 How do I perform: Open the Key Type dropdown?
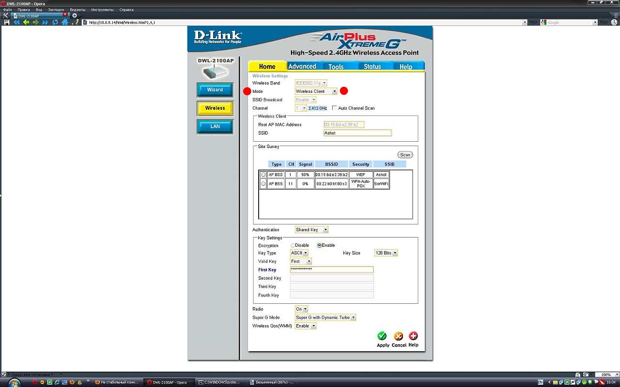(x=299, y=253)
